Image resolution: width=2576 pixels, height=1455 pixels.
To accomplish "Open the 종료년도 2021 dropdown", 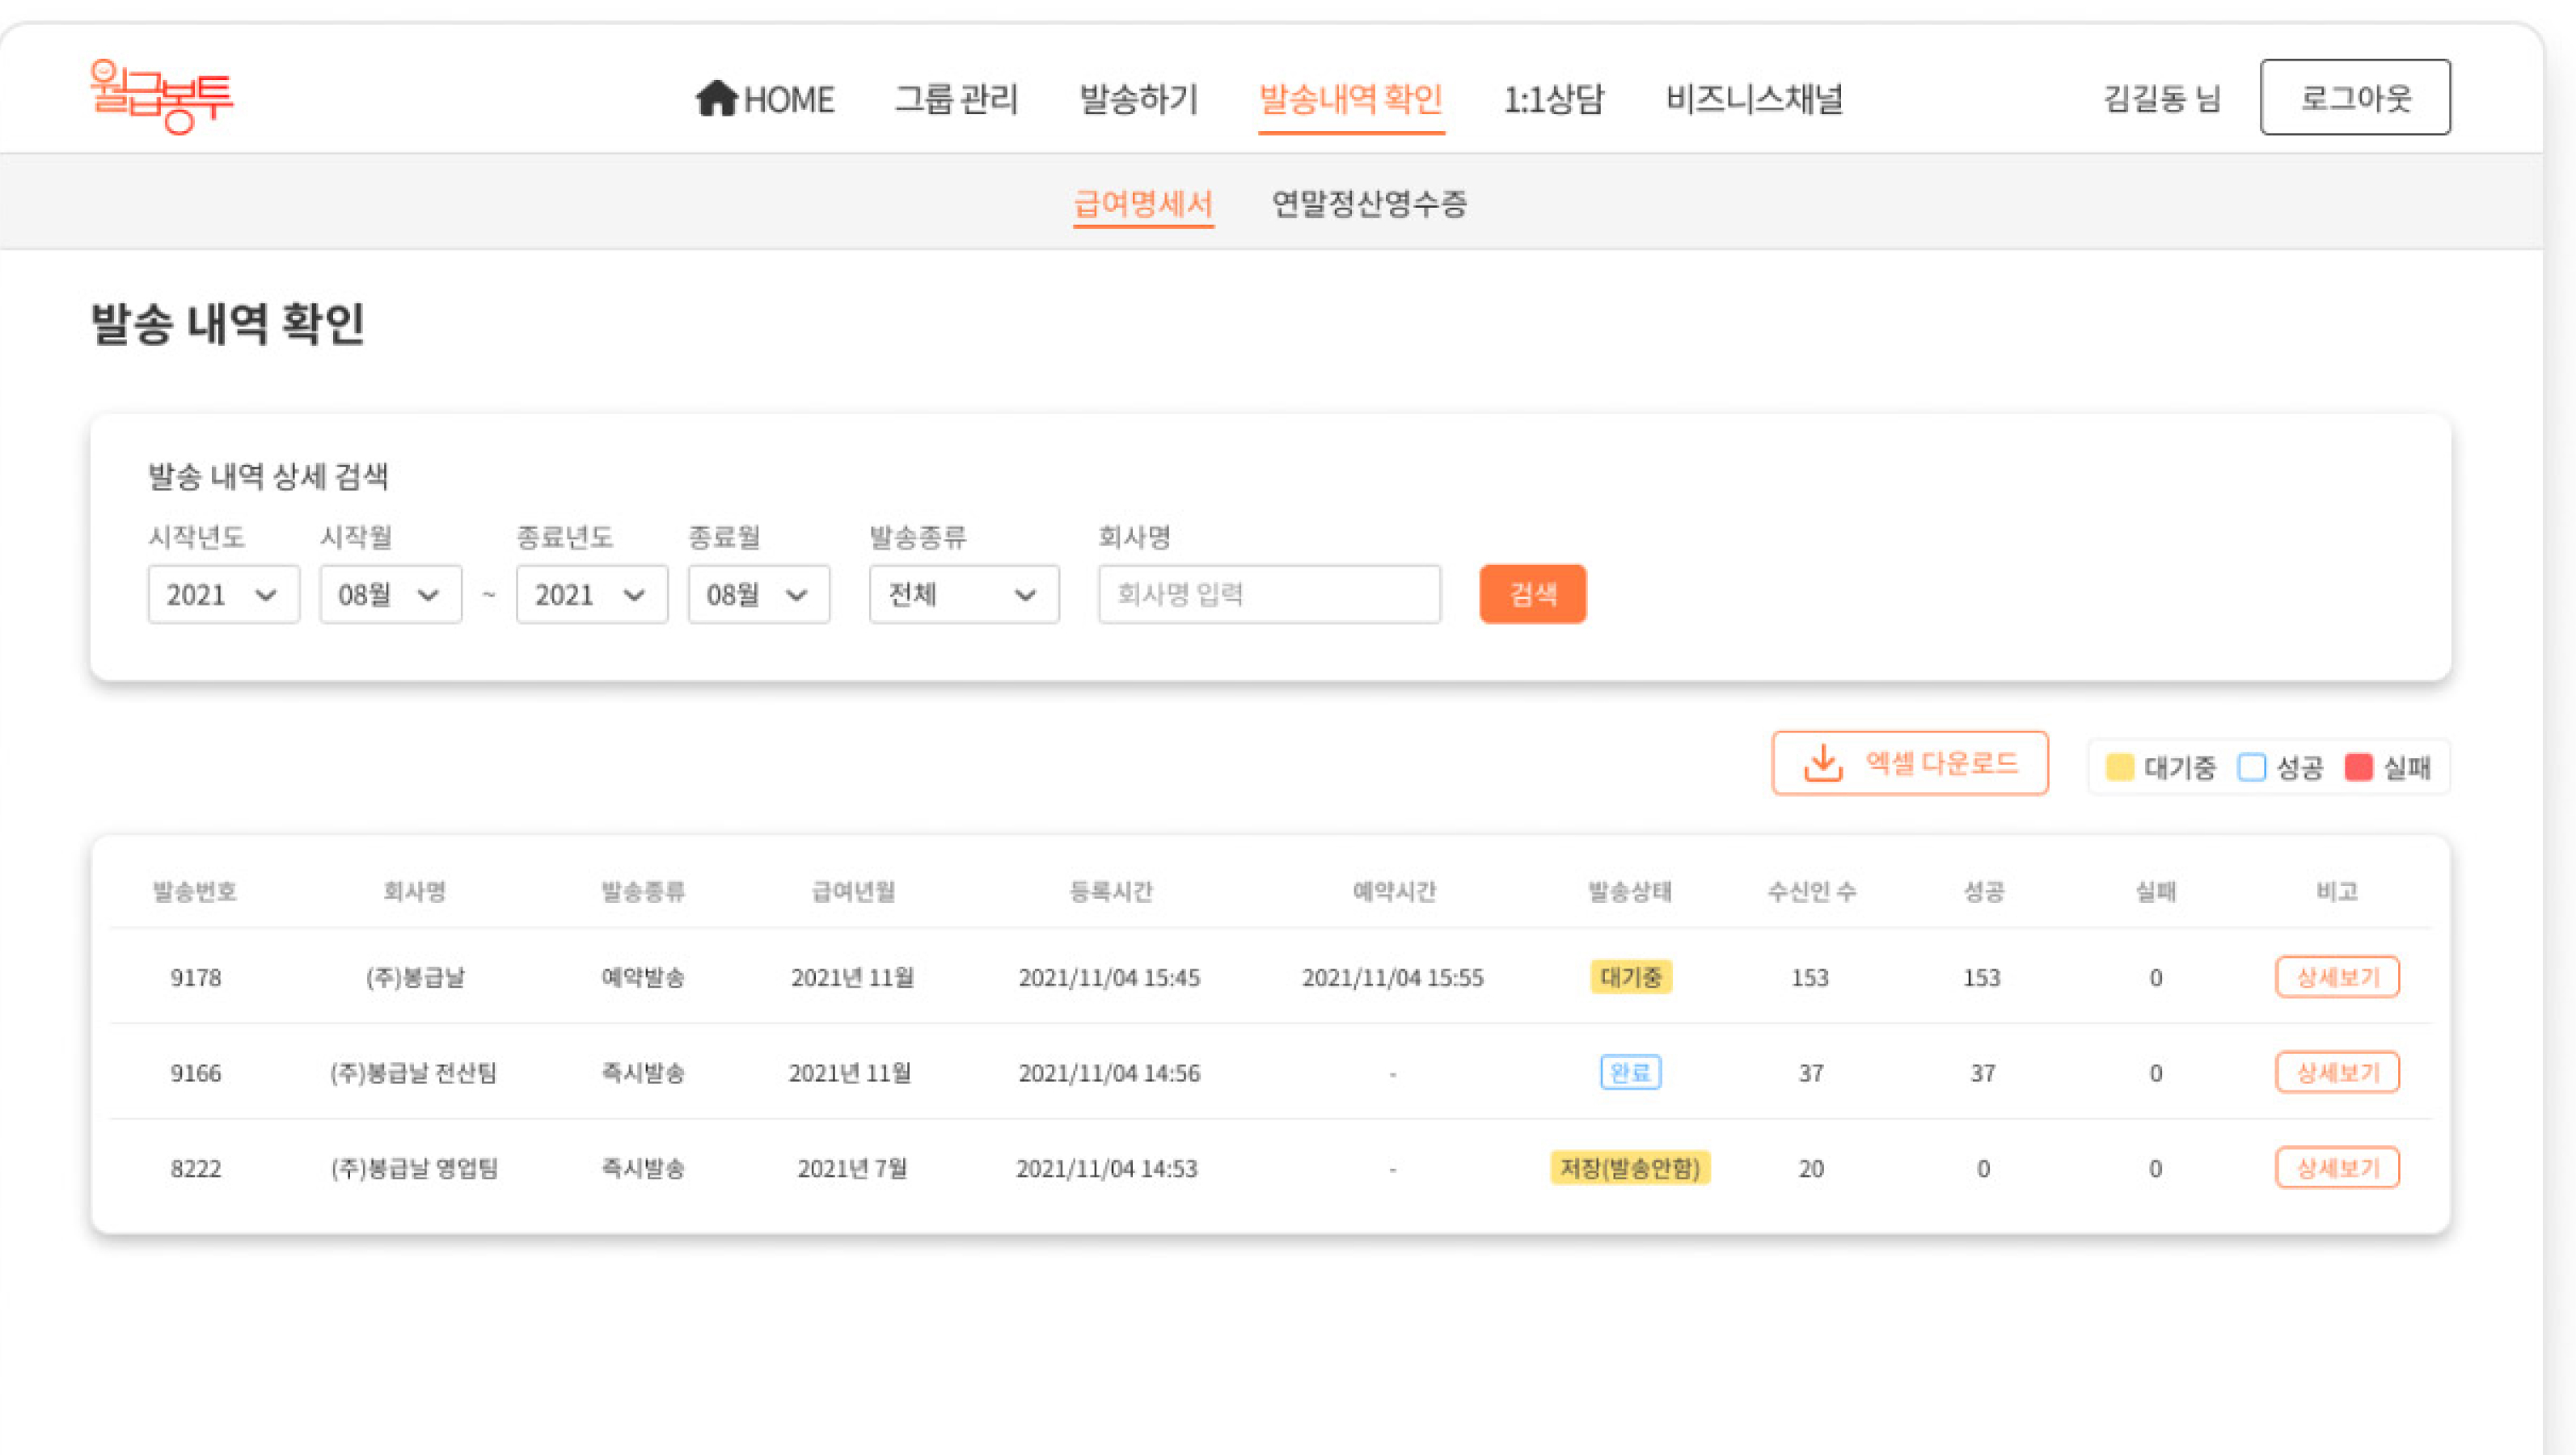I will pyautogui.click(x=592, y=594).
